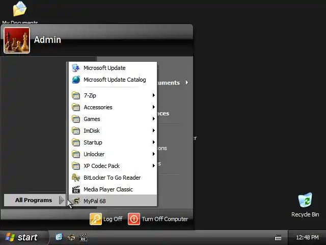
Task: Click the XP Codec Pack label
Action: pos(102,166)
